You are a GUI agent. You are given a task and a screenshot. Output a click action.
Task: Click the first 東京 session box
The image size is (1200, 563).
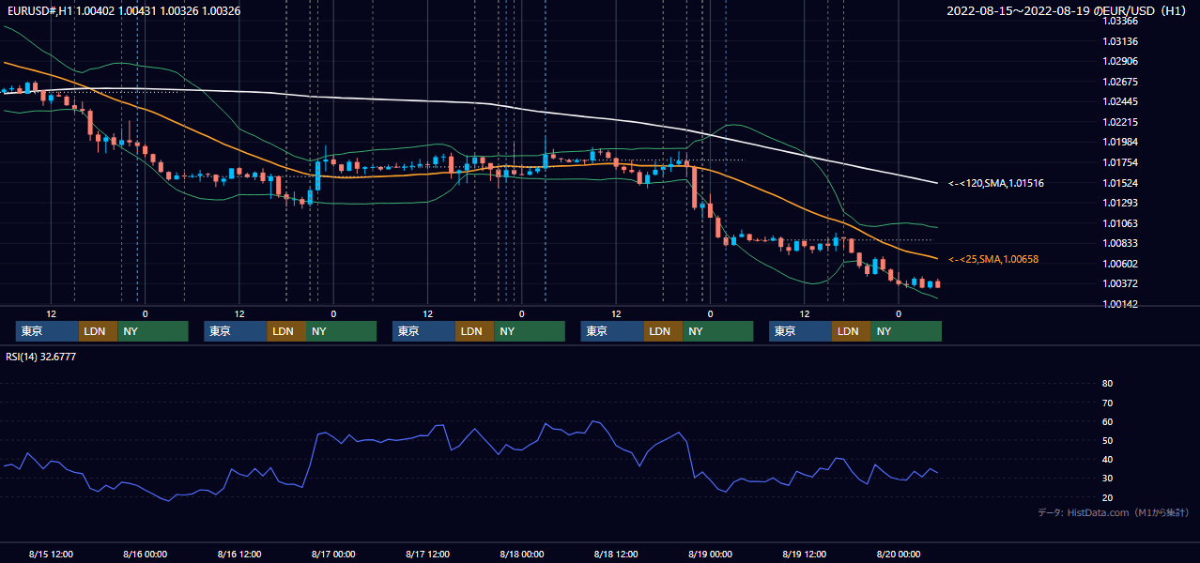click(x=47, y=331)
